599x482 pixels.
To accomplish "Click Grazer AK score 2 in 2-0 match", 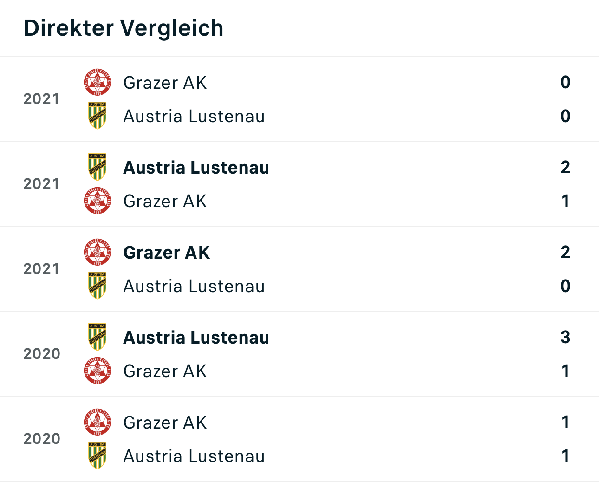I will point(565,252).
